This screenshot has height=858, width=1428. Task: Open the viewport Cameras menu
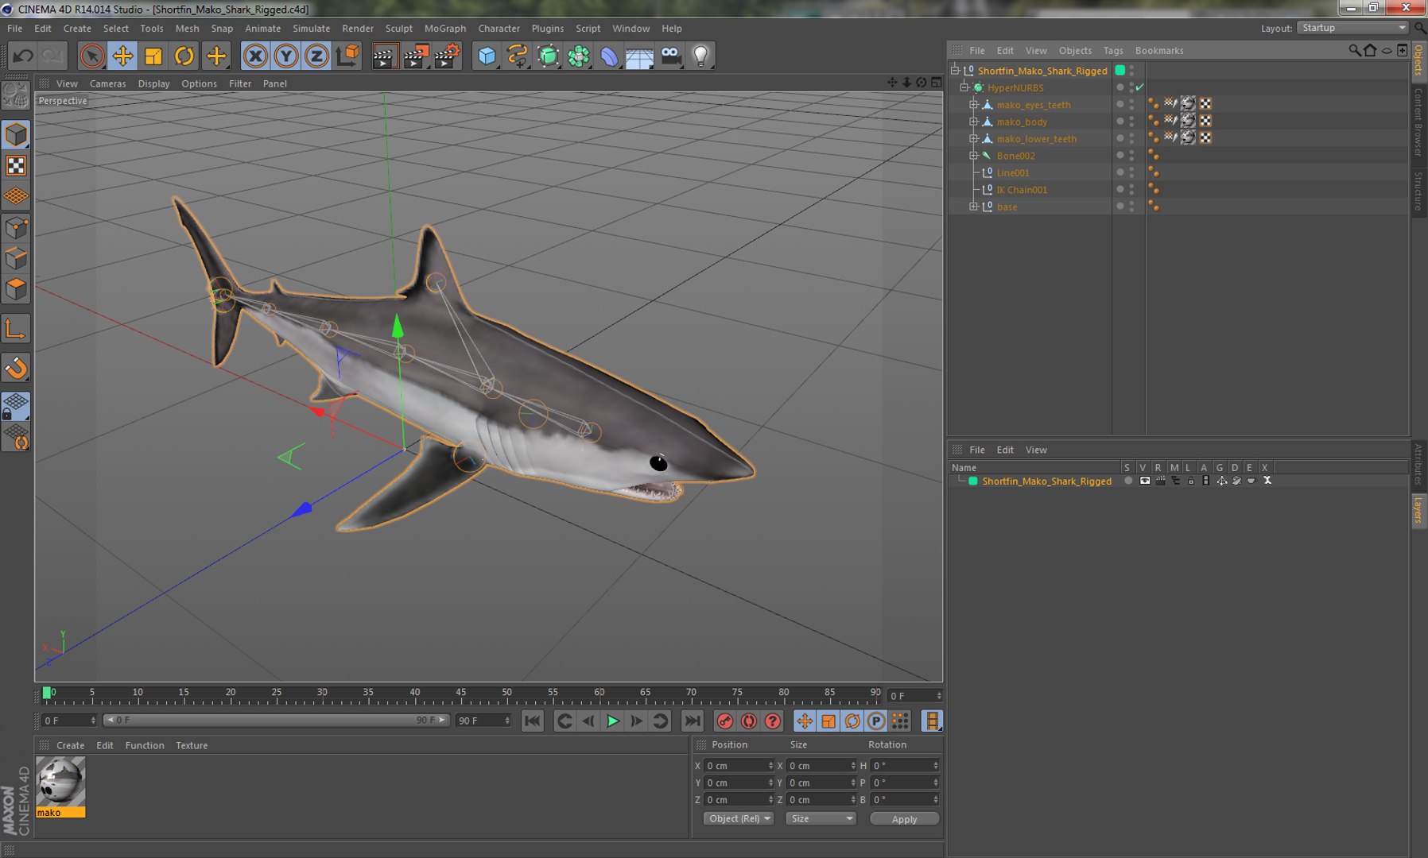(x=107, y=83)
